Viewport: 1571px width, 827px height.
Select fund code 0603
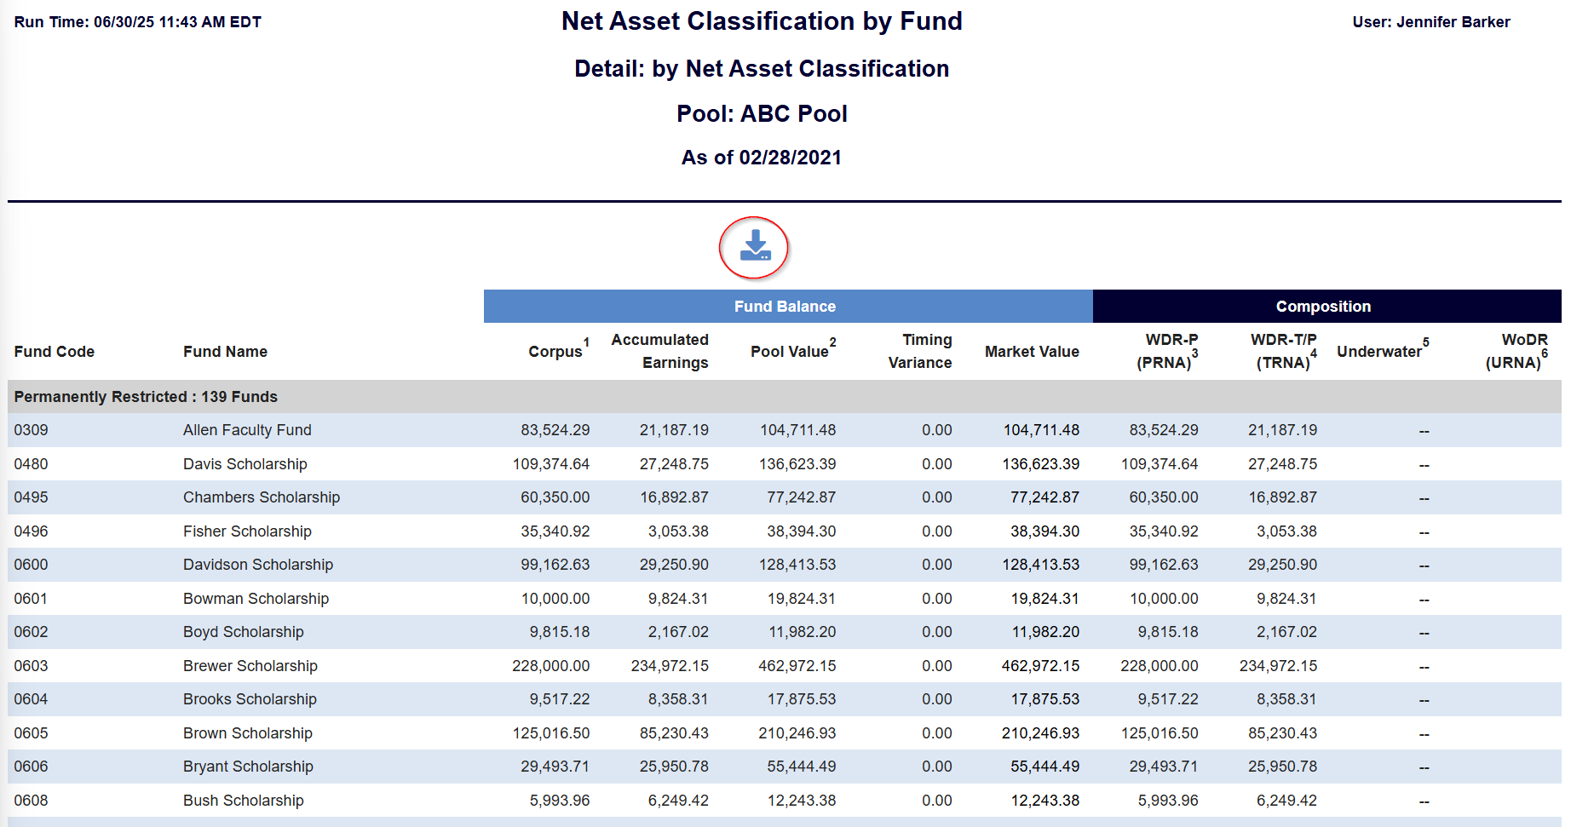(31, 666)
